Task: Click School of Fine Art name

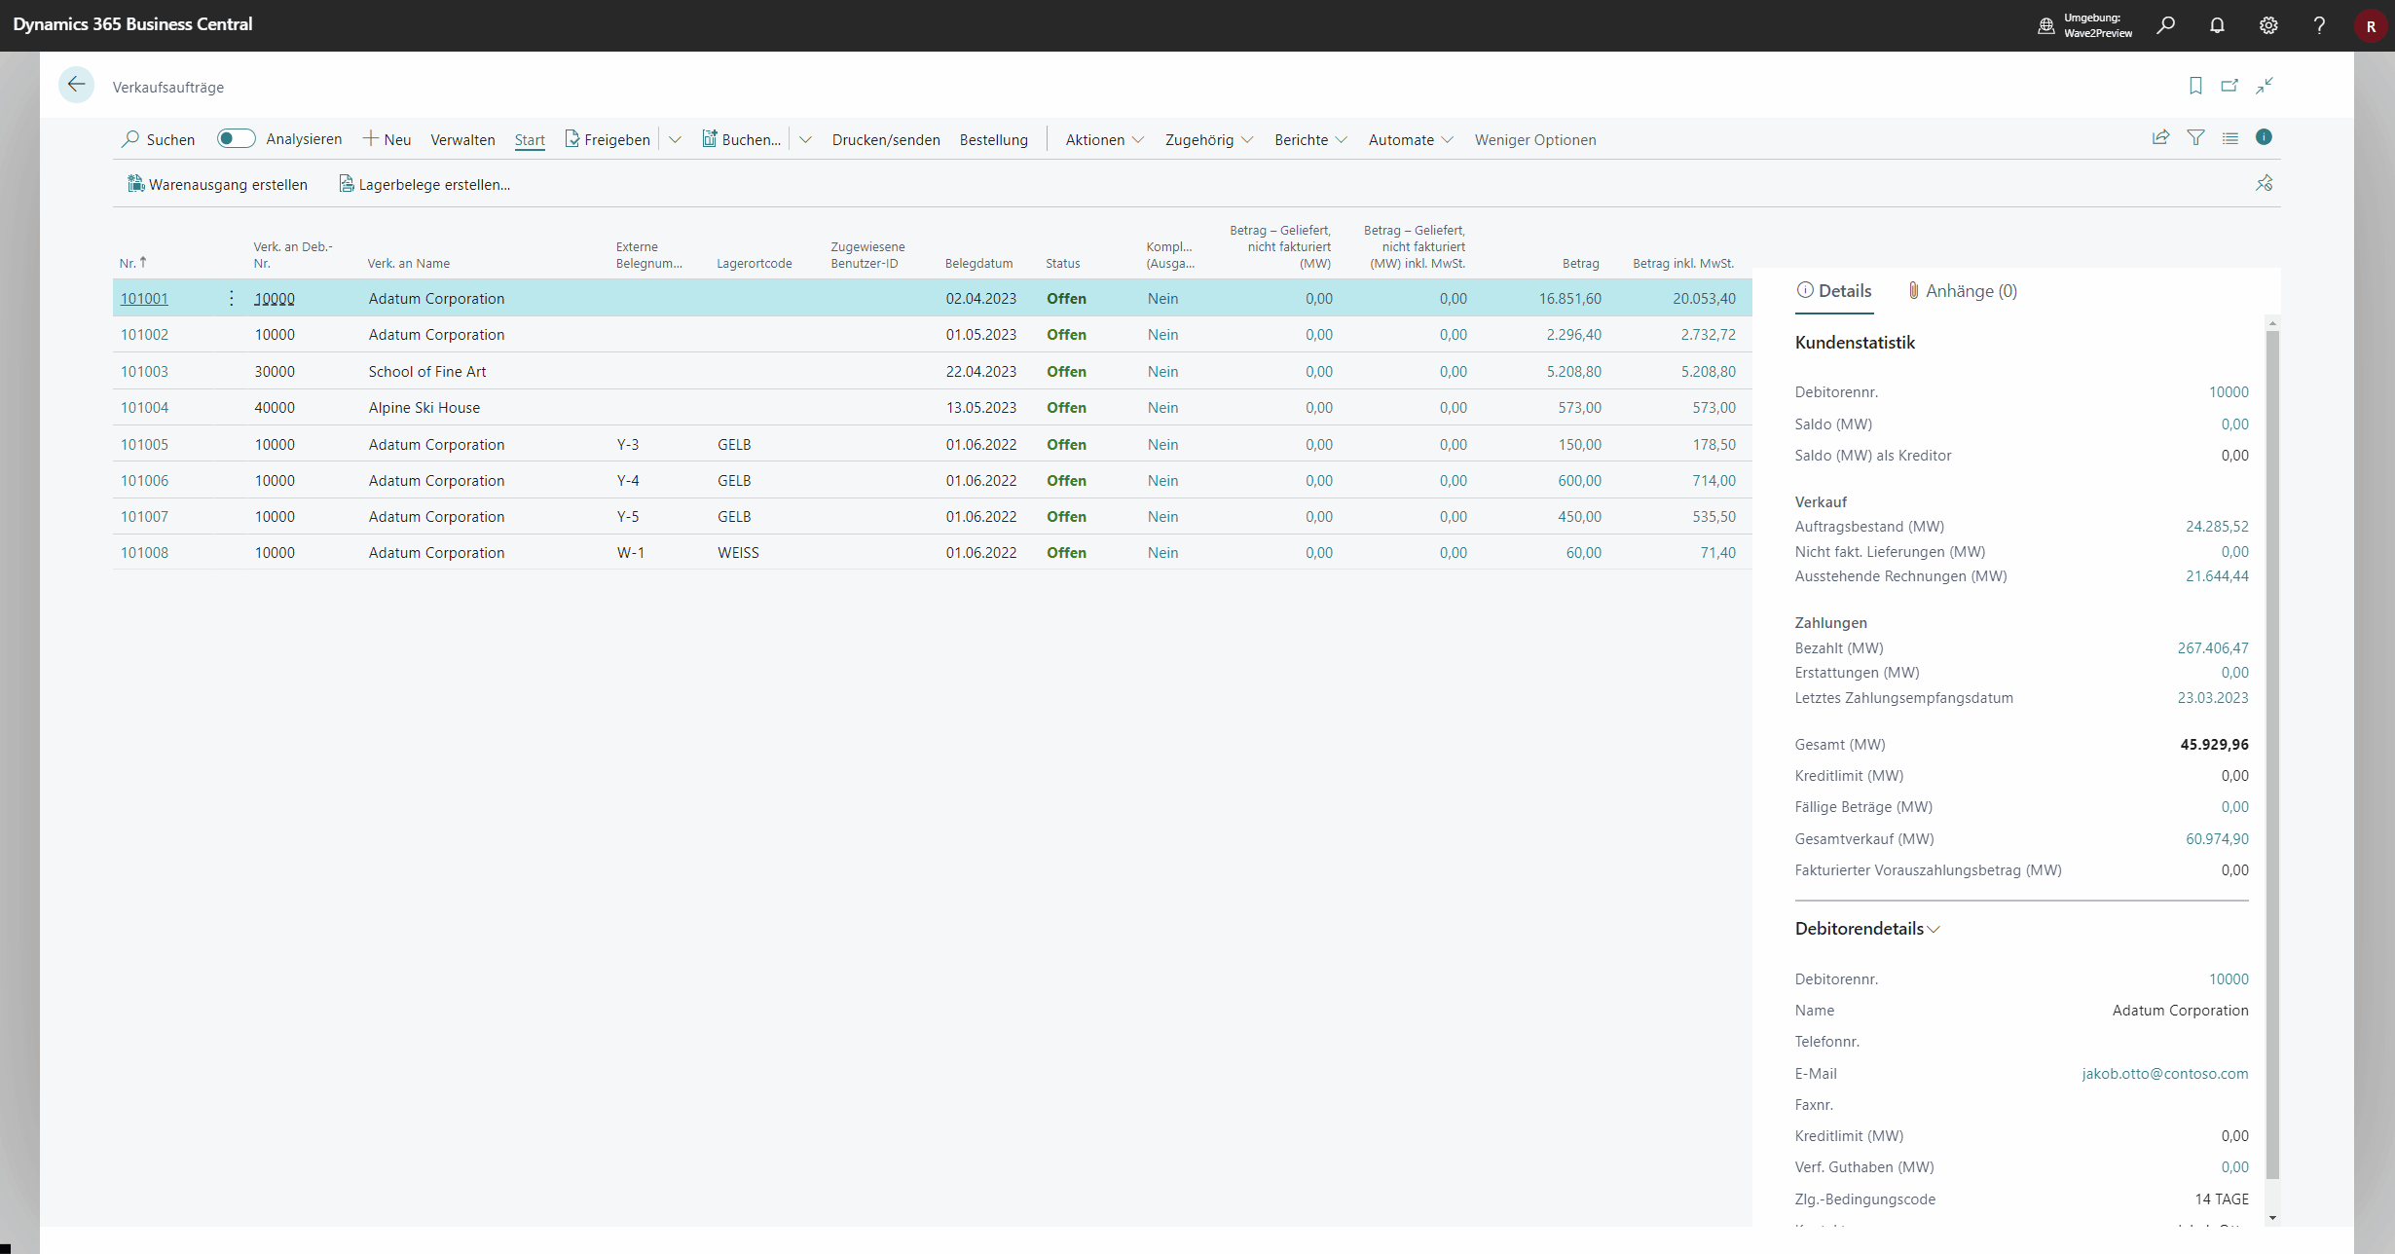Action: [x=426, y=371]
